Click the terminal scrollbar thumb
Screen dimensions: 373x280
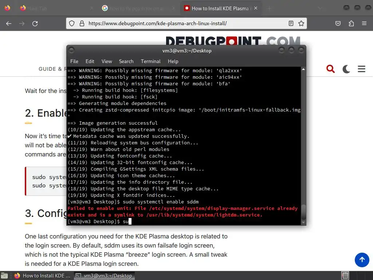(x=303, y=212)
